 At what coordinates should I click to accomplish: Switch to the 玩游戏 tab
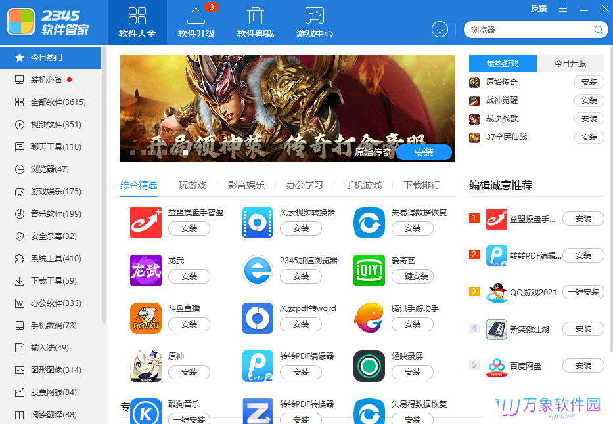(x=193, y=185)
